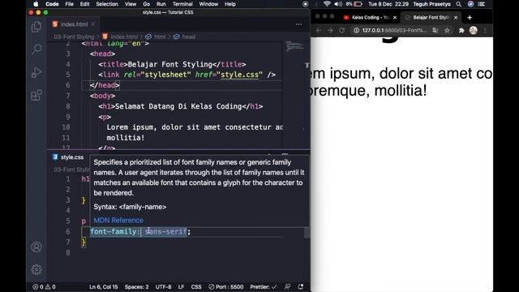519x292 pixels.
Task: Open the Explorer view in activity bar
Action: (36, 27)
